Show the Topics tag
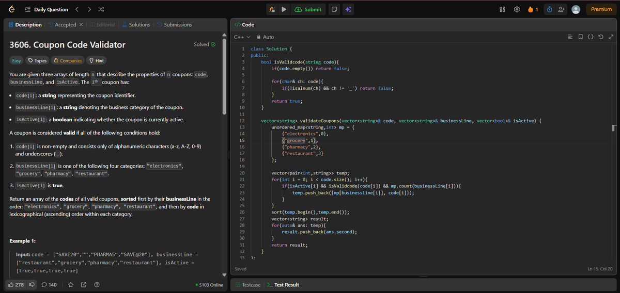Image resolution: width=620 pixels, height=293 pixels. (38, 61)
